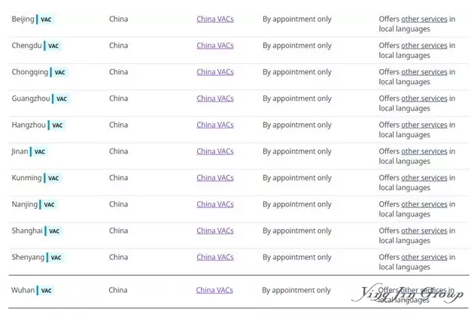Open the China VACs link in Chengdu row
The width and height of the screenshot is (471, 317).
click(215, 46)
